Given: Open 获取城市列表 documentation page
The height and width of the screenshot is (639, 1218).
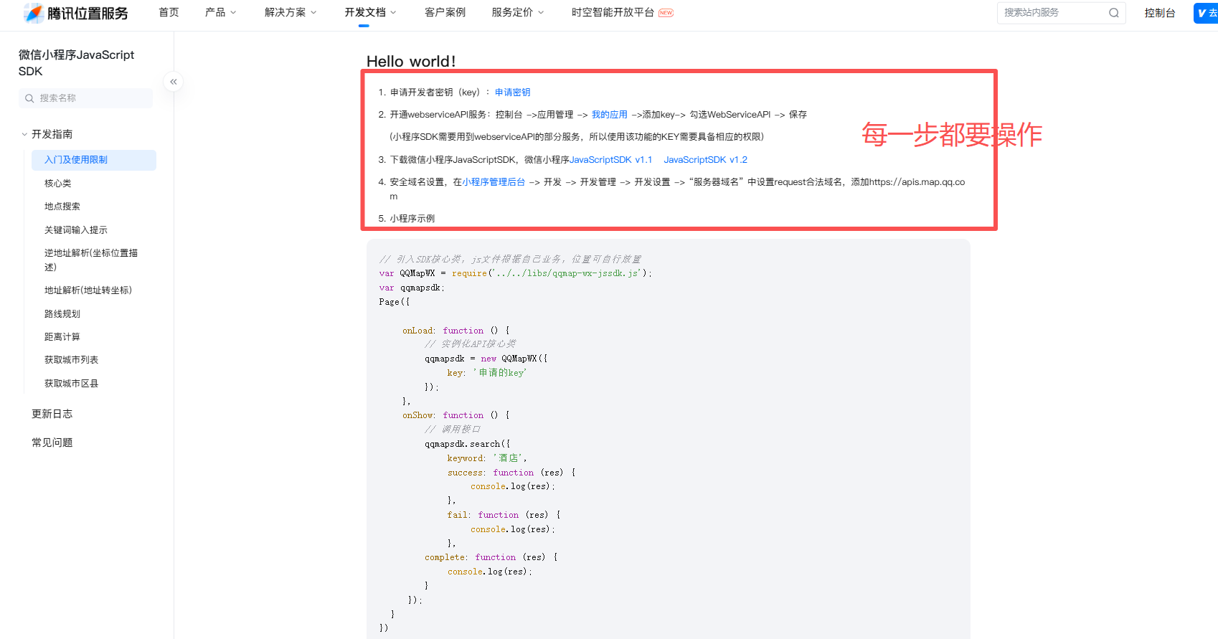Looking at the screenshot, I should [x=71, y=360].
